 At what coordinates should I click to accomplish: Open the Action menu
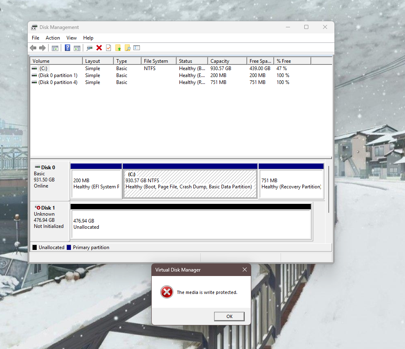[x=53, y=38]
